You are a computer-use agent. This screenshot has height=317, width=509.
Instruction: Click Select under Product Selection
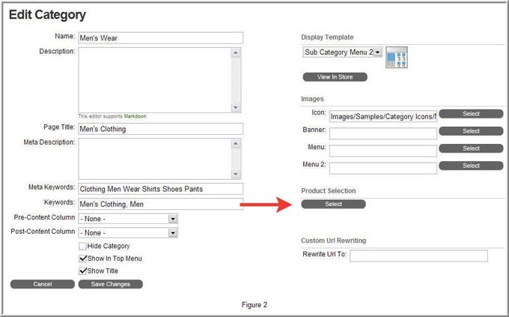coord(333,204)
